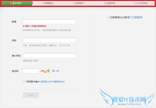
Task: Open the 立即登录 login link
Action: tap(137, 17)
